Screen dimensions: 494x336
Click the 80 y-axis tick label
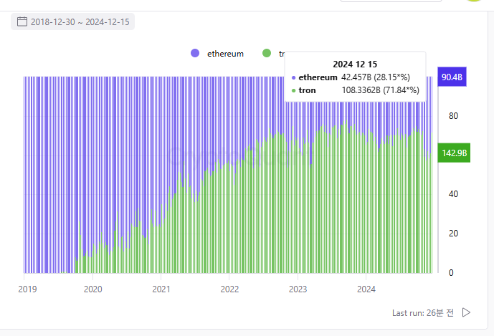click(453, 116)
